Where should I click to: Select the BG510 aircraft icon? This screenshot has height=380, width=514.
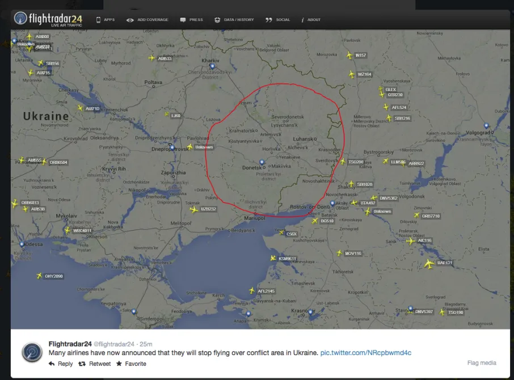point(315,221)
